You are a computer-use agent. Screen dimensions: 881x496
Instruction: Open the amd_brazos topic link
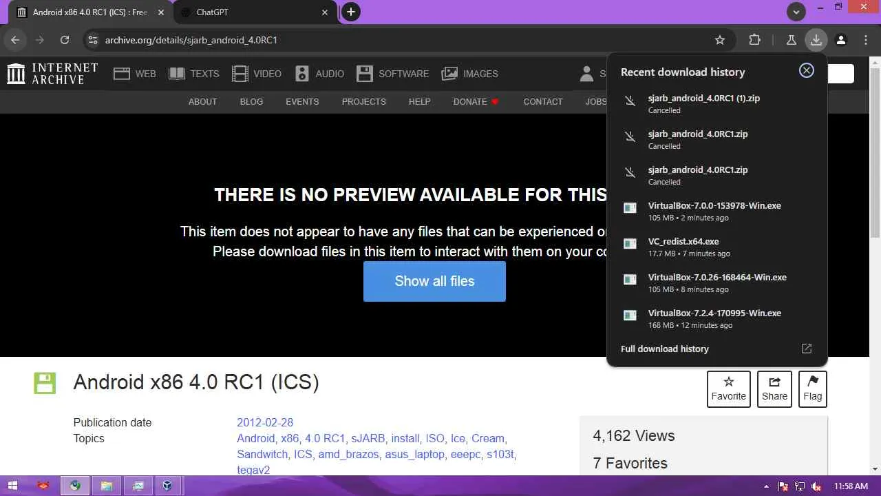[x=348, y=454]
